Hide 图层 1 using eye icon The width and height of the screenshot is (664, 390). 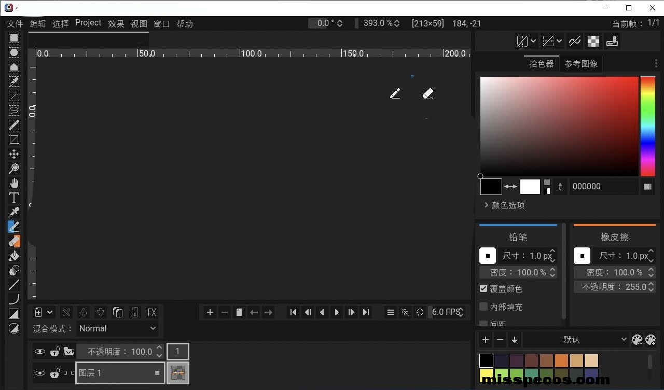click(x=39, y=373)
